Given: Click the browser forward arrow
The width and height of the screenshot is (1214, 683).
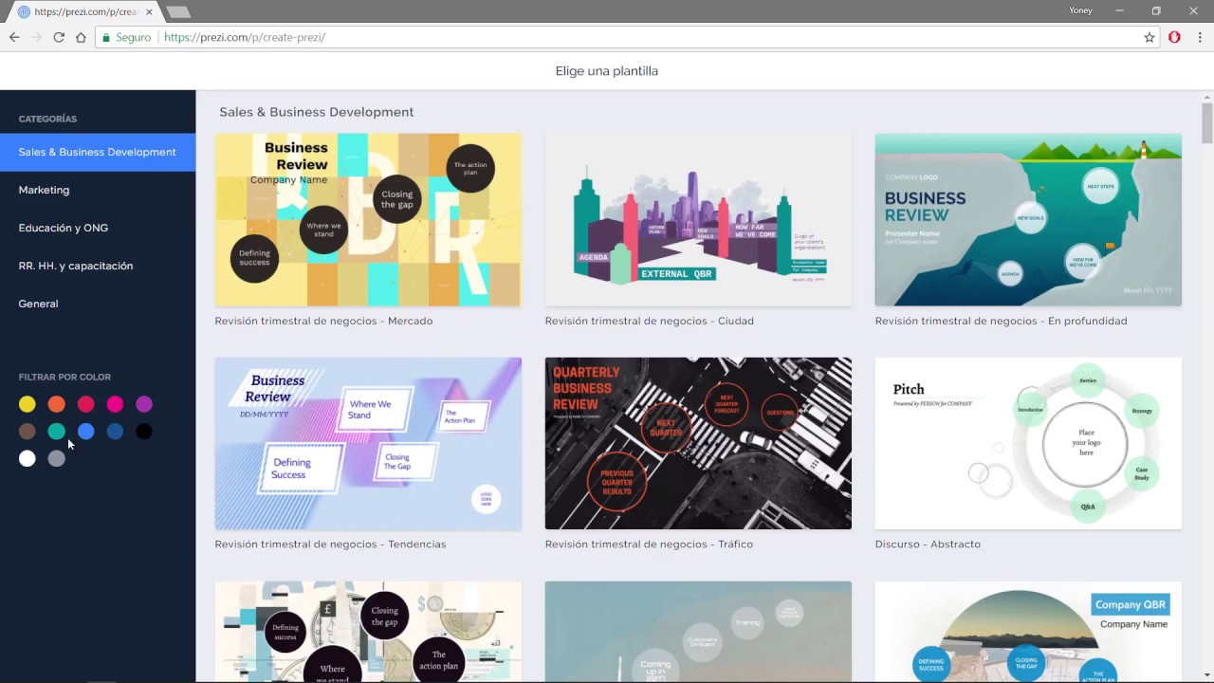Looking at the screenshot, I should click(37, 37).
